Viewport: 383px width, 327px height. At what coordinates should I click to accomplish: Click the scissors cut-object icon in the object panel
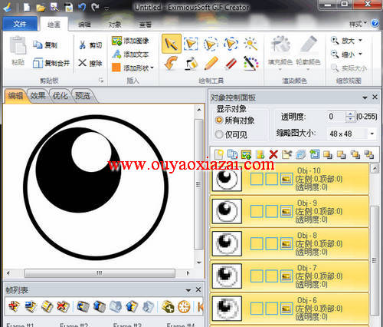coord(286,154)
